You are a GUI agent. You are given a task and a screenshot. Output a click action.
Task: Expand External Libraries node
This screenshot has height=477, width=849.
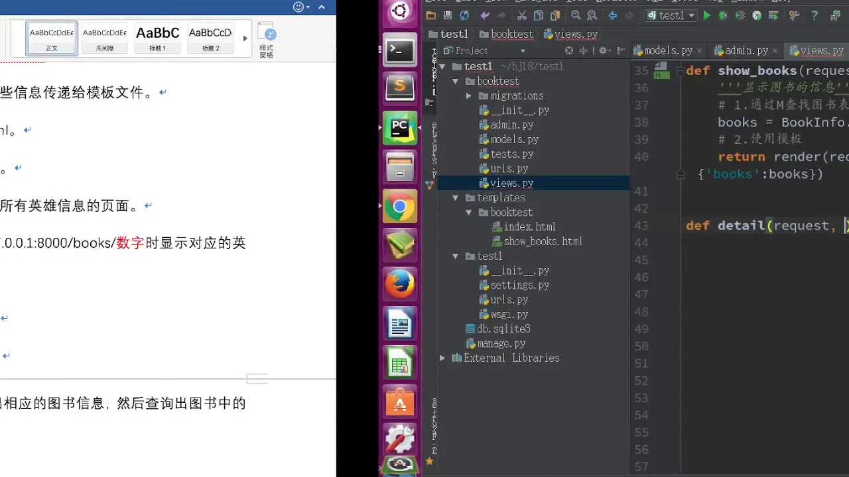(442, 358)
